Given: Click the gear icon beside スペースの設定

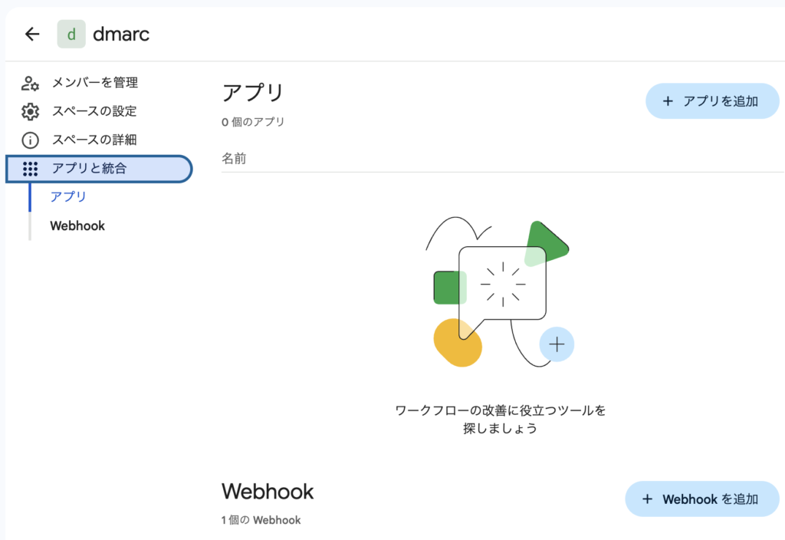Looking at the screenshot, I should 30,112.
